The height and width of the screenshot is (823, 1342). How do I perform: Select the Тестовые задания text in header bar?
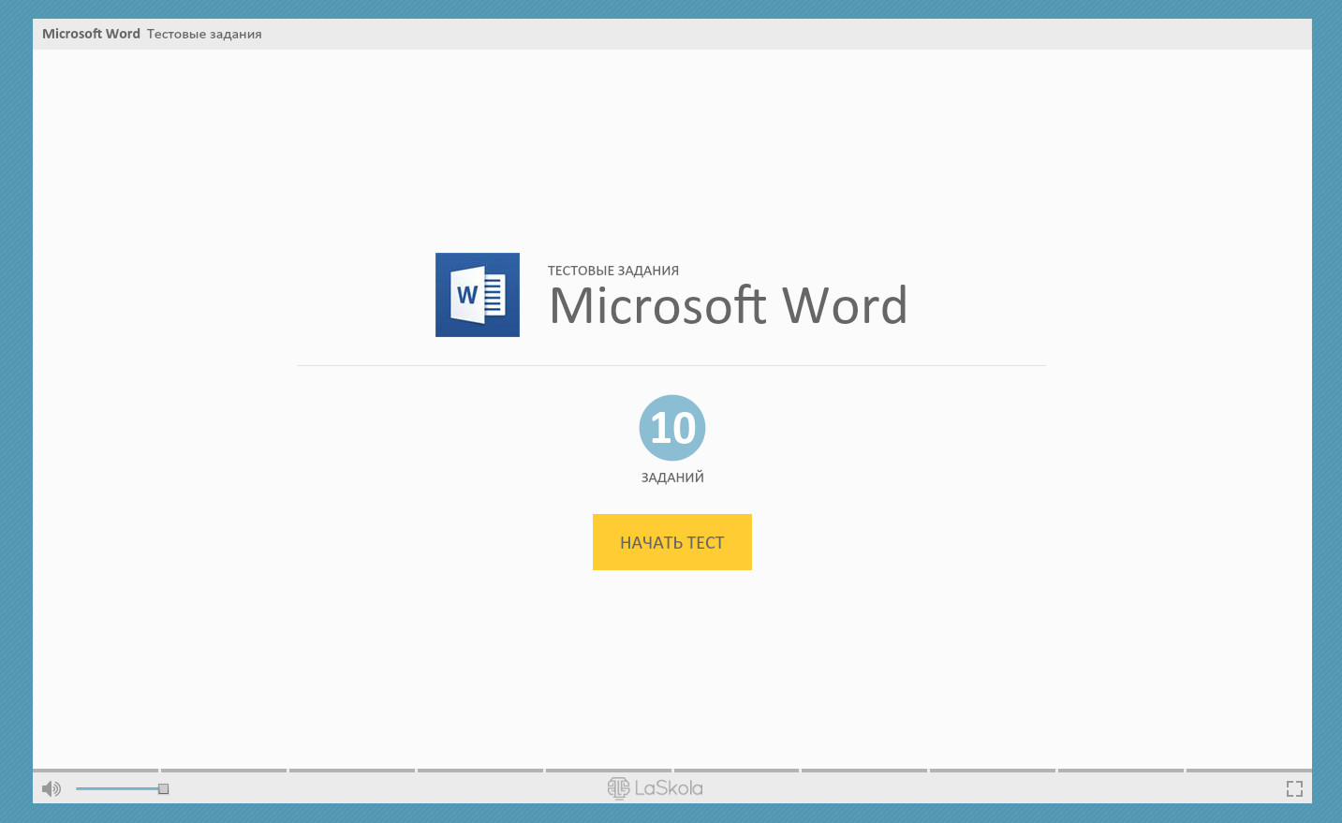[x=204, y=34]
